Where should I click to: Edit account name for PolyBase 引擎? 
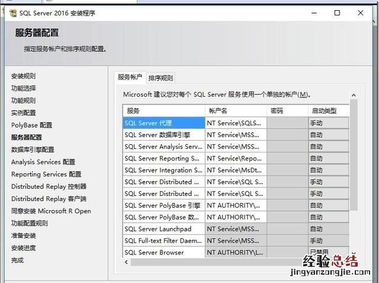pos(236,205)
